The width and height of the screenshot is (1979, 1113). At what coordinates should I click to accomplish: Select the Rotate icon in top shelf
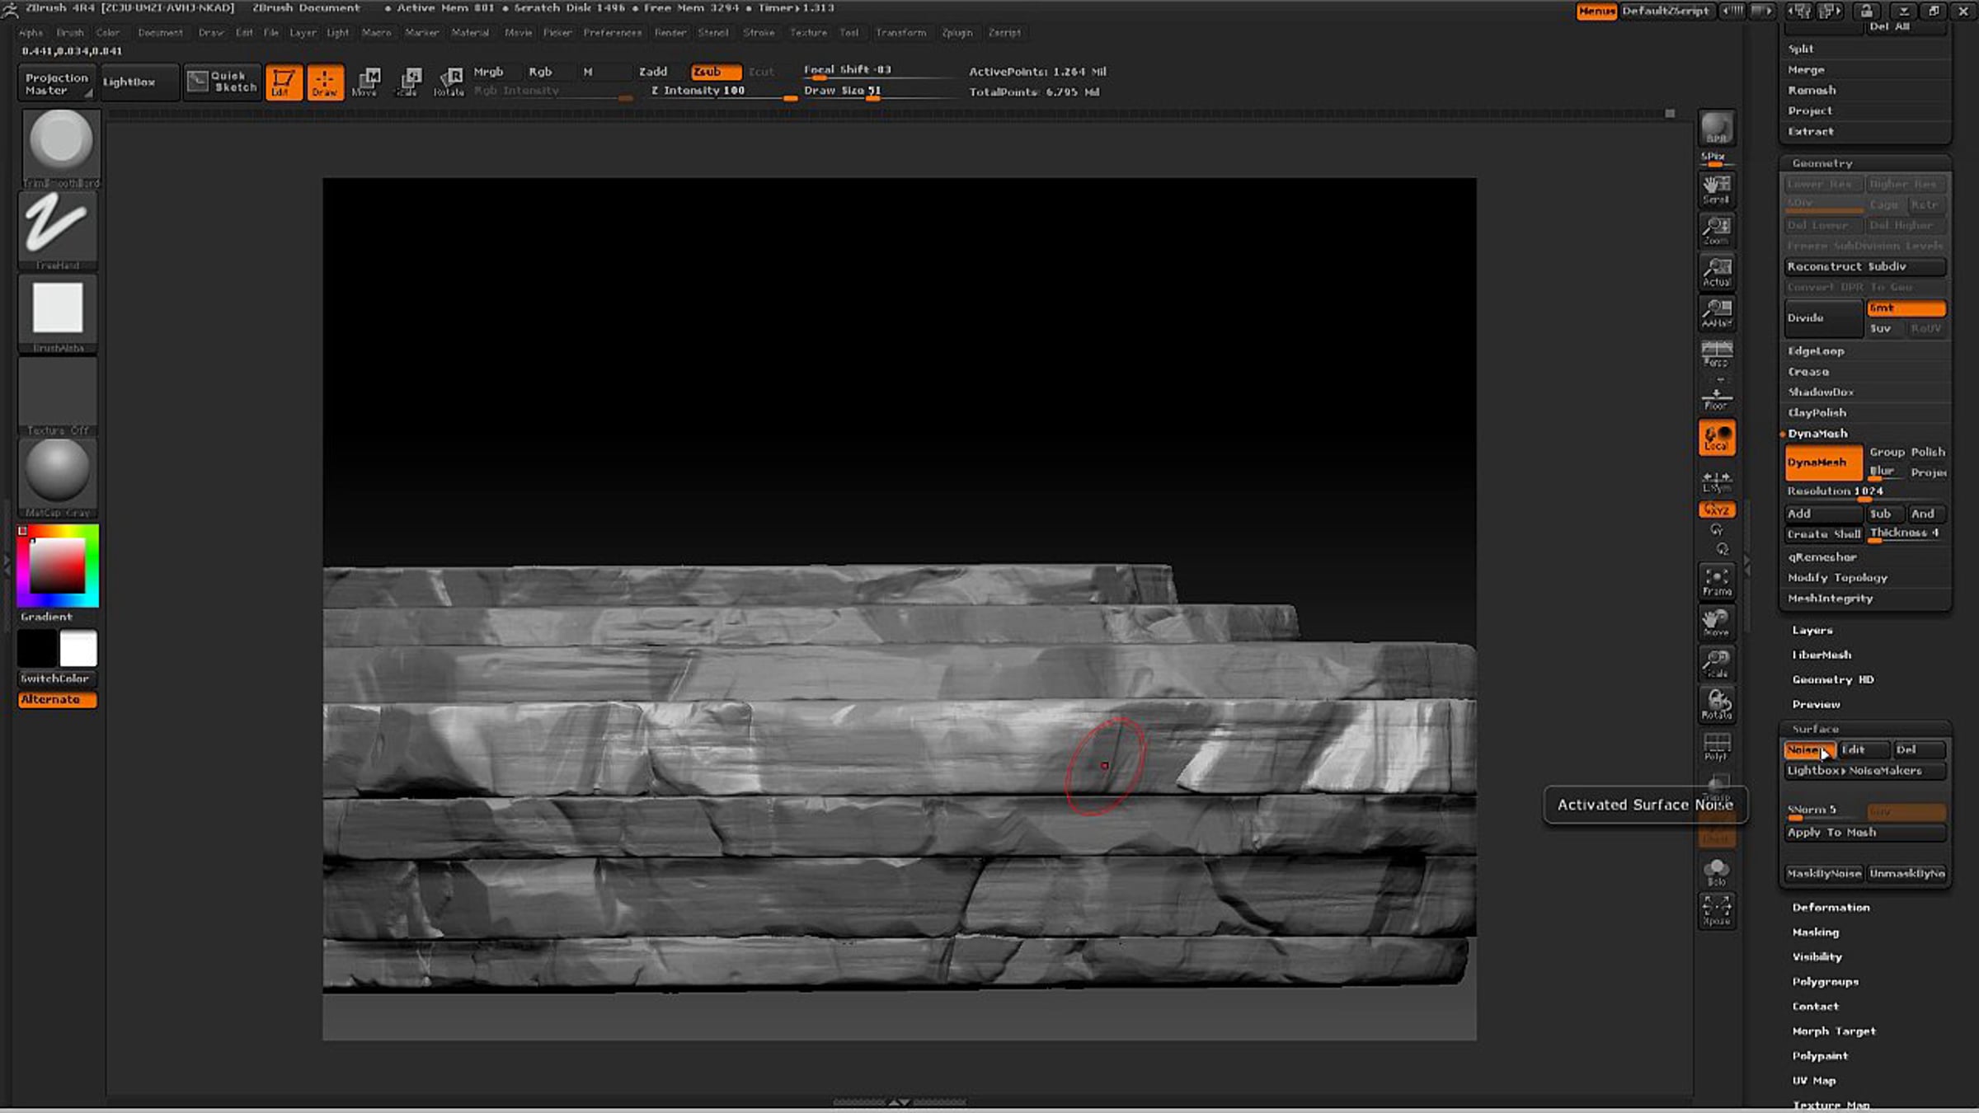pos(449,82)
